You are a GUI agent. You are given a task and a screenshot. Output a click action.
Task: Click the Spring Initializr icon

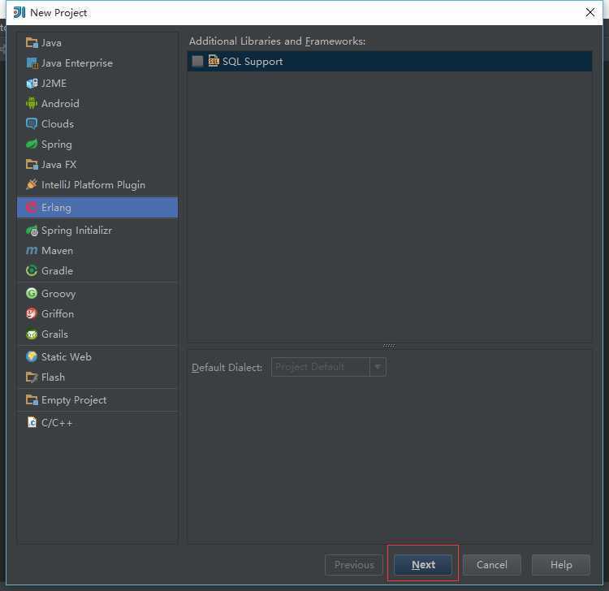pos(32,231)
